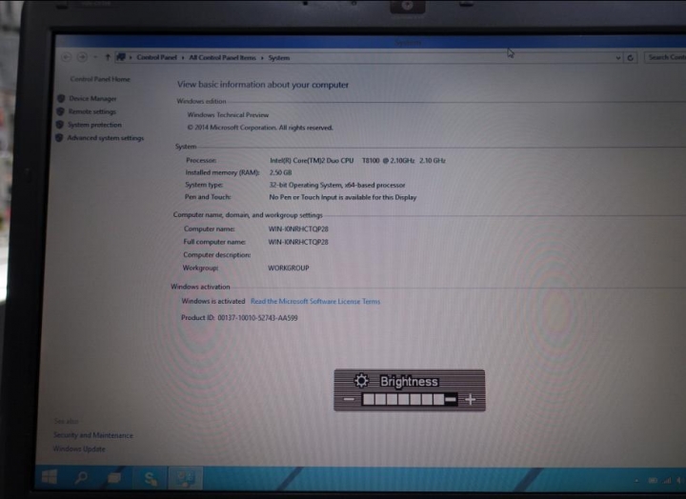The height and width of the screenshot is (499, 686).
Task: Open Task View on taskbar
Action: tap(114, 477)
